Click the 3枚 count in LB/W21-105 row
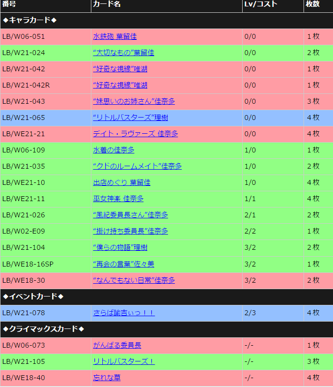Viewport: 333px width, 387px height. pos(313,362)
